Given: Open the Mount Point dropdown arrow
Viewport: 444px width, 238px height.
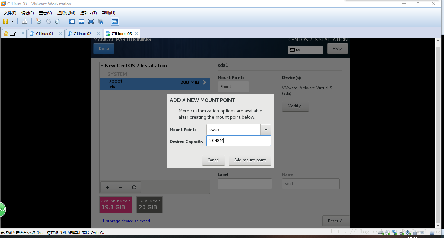Looking at the screenshot, I should [x=266, y=130].
